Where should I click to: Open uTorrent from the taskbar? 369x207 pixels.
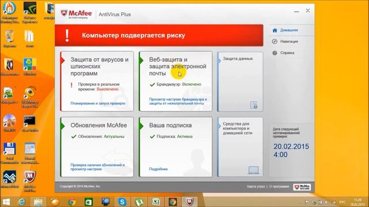(x=139, y=202)
